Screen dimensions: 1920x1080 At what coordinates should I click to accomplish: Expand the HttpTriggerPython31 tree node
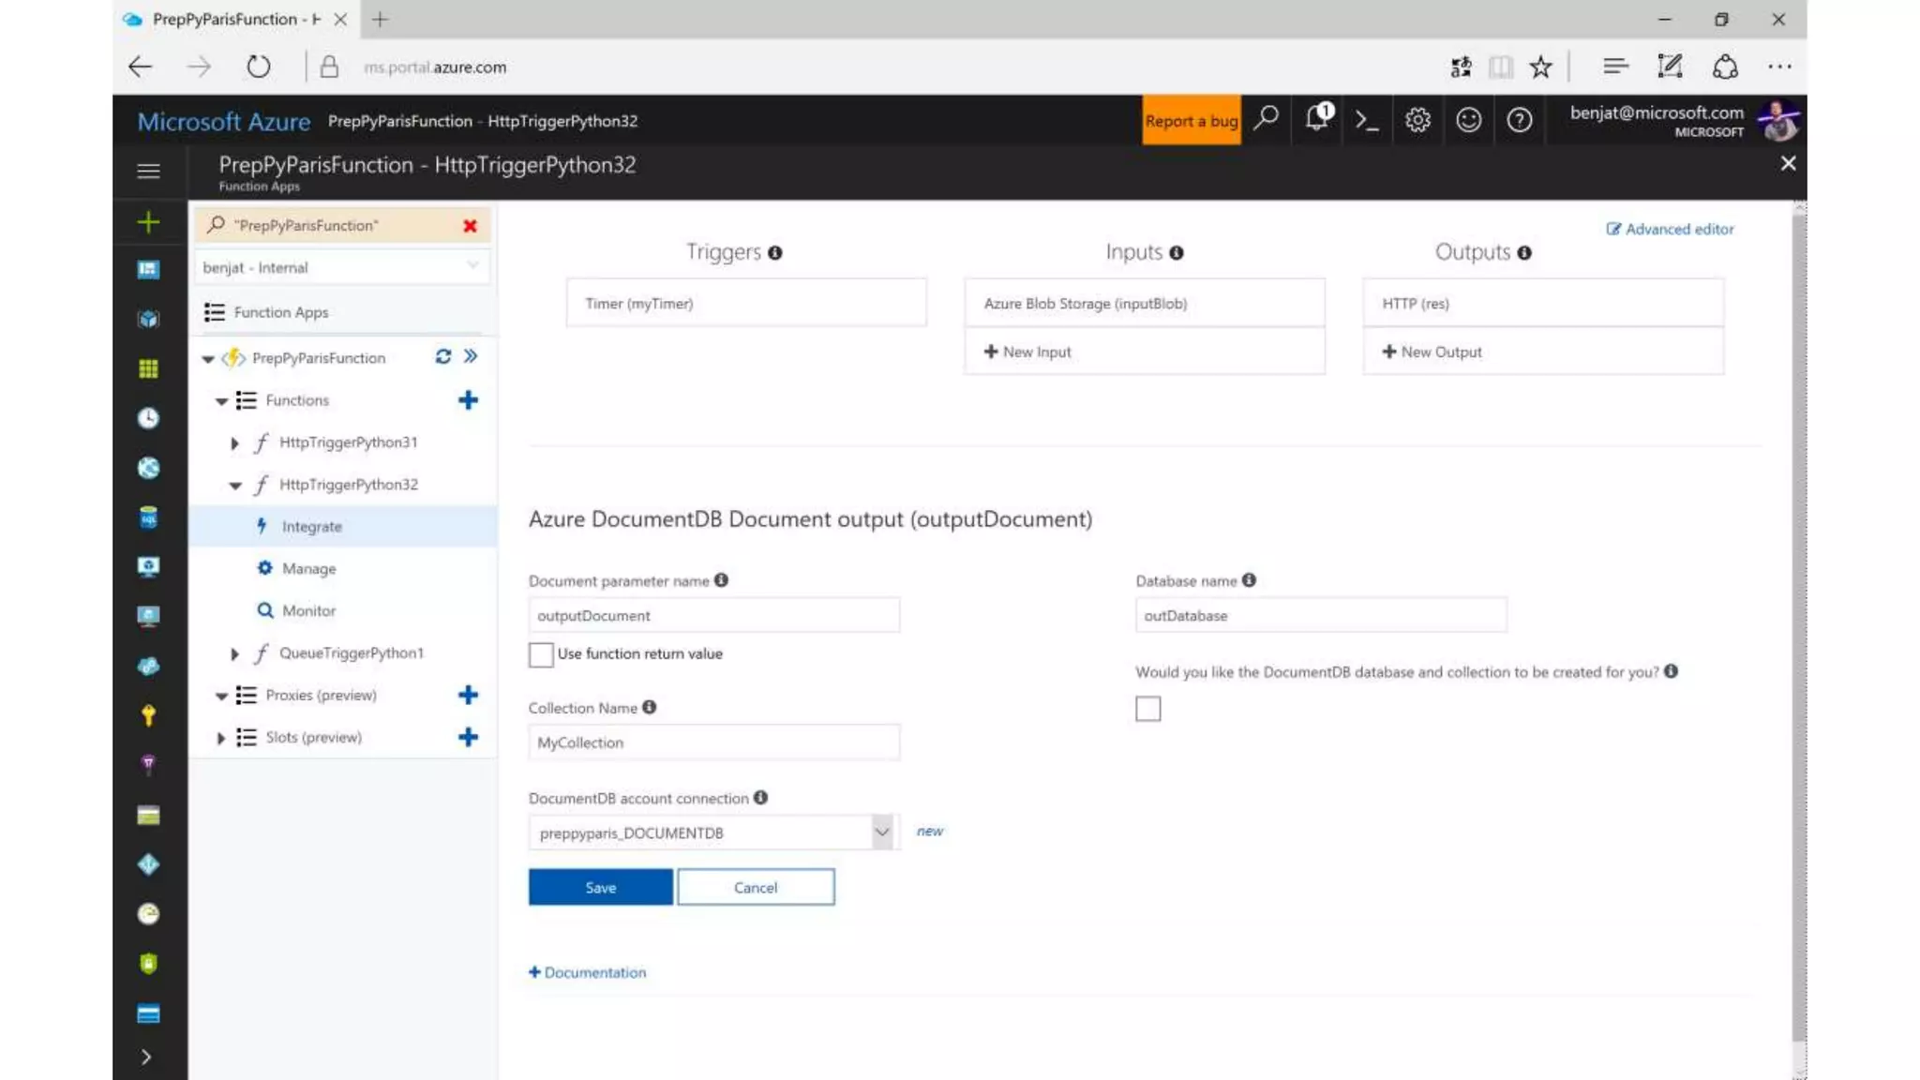point(234,442)
